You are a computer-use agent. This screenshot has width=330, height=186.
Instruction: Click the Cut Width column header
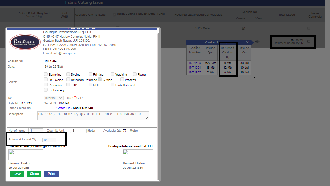pyautogui.click(x=64, y=15)
